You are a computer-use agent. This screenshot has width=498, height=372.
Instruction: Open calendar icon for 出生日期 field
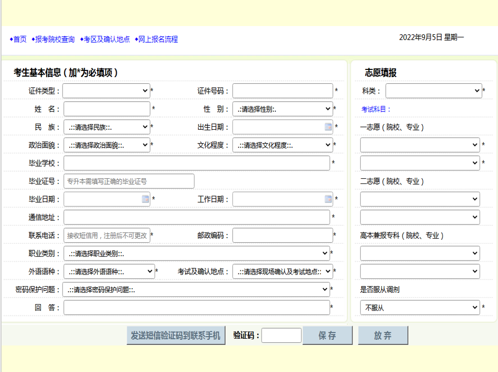point(328,127)
